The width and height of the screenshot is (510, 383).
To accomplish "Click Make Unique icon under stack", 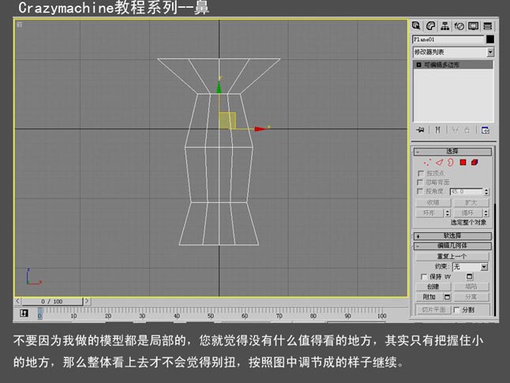I will 455,130.
